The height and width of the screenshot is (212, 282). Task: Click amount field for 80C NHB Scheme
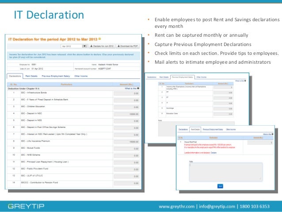tap(126, 156)
